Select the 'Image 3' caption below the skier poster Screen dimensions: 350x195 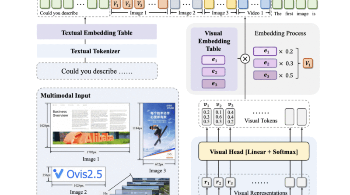point(157,170)
